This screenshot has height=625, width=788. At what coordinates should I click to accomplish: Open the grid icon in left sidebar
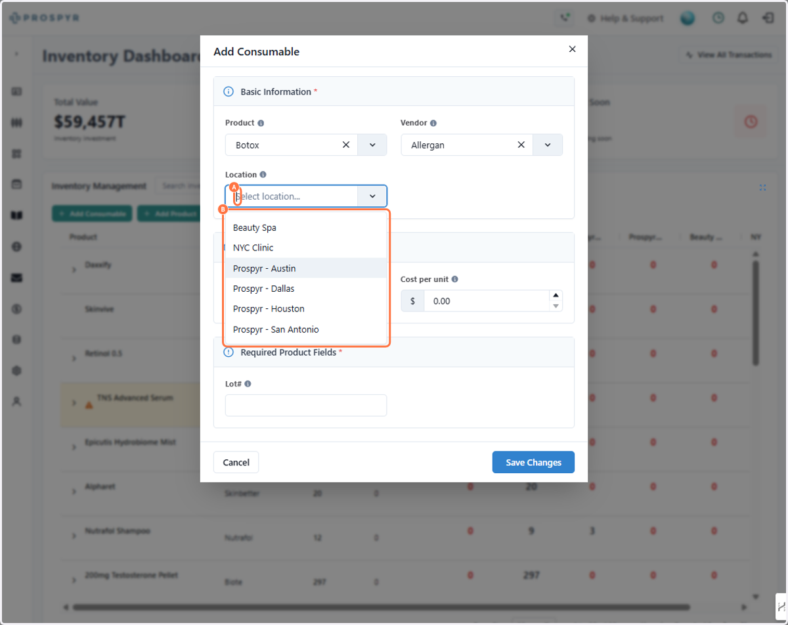[17, 153]
